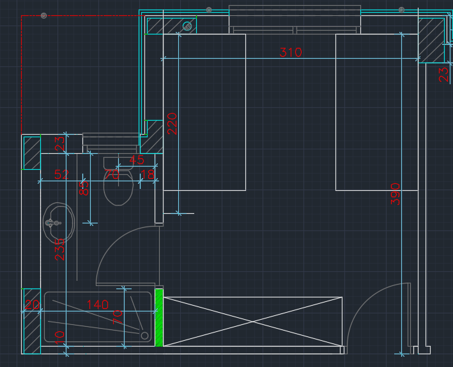Select the 18 dimension text near bathroom wall
The height and width of the screenshot is (367, 453).
pyautogui.click(x=148, y=174)
